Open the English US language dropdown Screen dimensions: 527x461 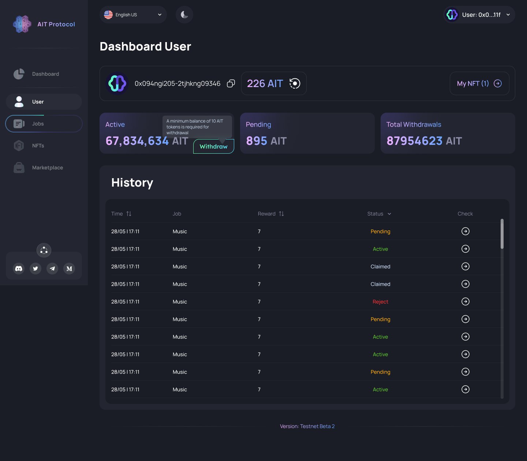133,15
